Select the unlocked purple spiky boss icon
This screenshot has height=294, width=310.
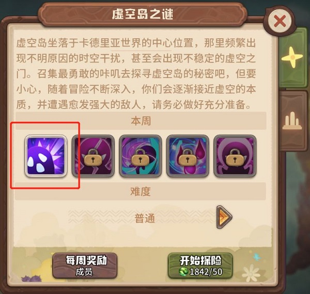(46, 156)
